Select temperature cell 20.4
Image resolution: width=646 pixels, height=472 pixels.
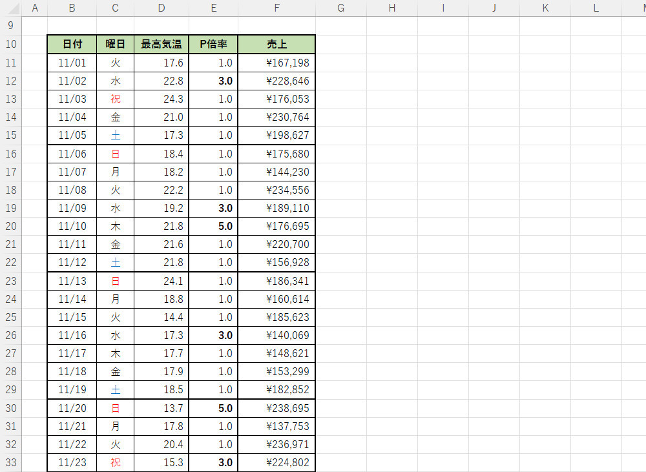pos(161,444)
